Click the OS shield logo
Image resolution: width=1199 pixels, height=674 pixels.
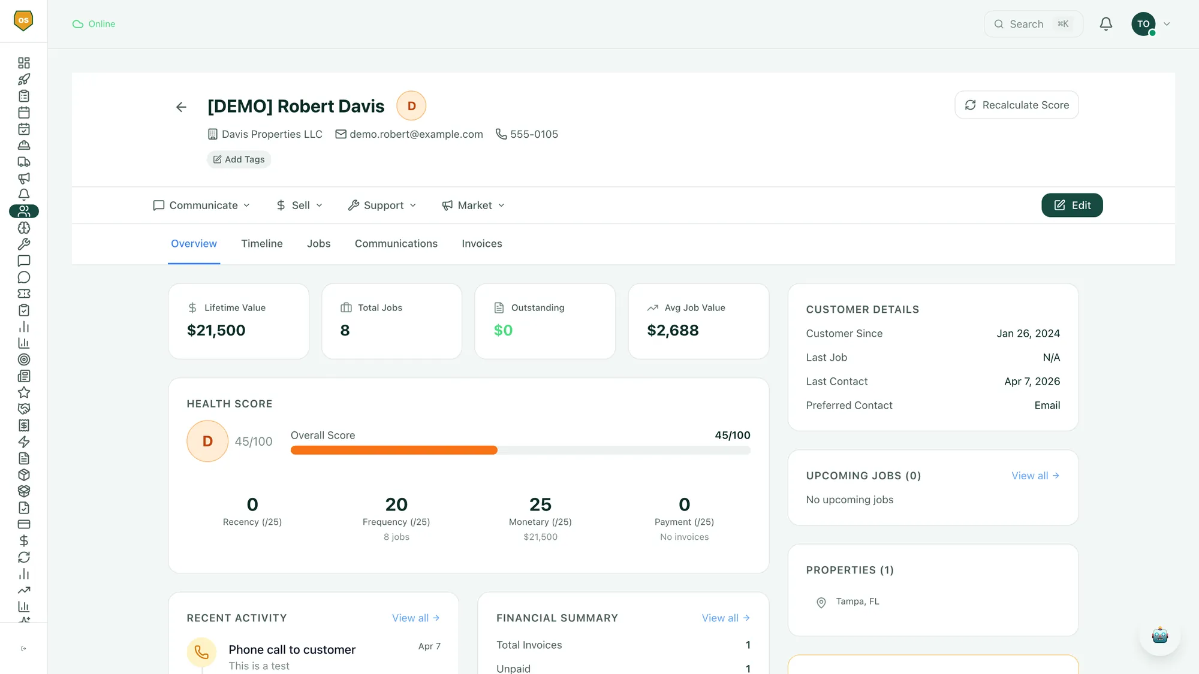click(x=23, y=20)
